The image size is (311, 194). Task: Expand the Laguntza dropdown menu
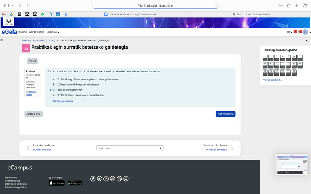[53, 32]
